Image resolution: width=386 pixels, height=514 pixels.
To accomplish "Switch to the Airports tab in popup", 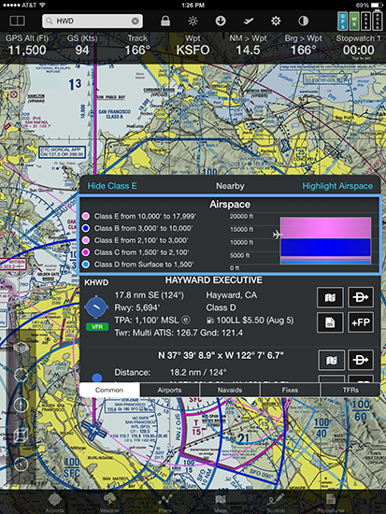I will coord(169,390).
